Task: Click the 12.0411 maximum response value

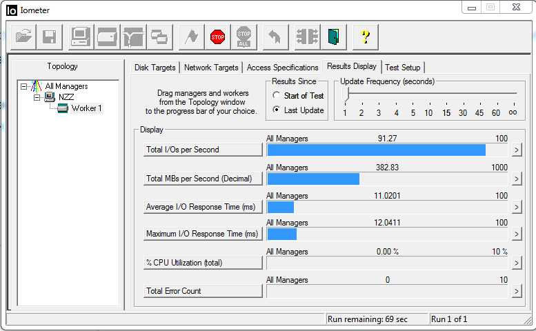Action: [387, 223]
